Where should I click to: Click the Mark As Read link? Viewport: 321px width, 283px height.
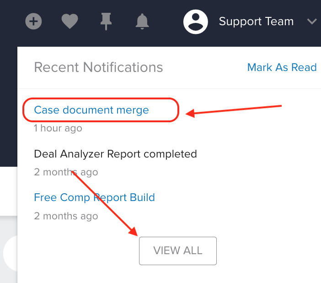click(282, 67)
